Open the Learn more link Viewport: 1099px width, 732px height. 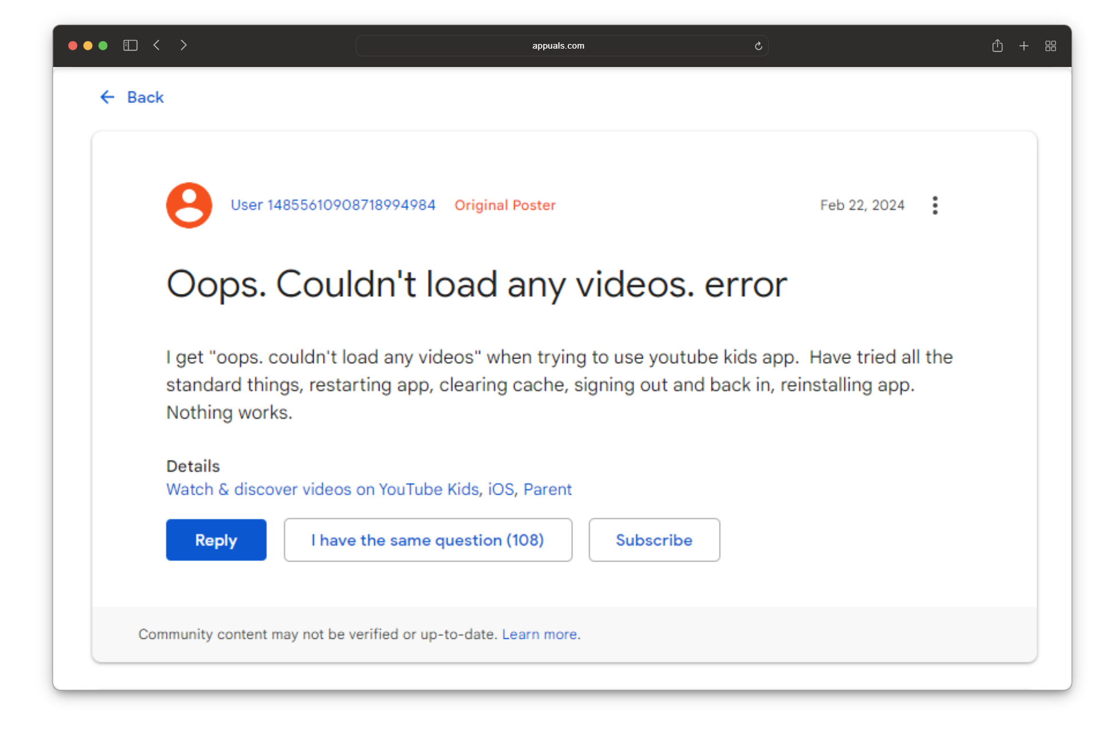539,634
